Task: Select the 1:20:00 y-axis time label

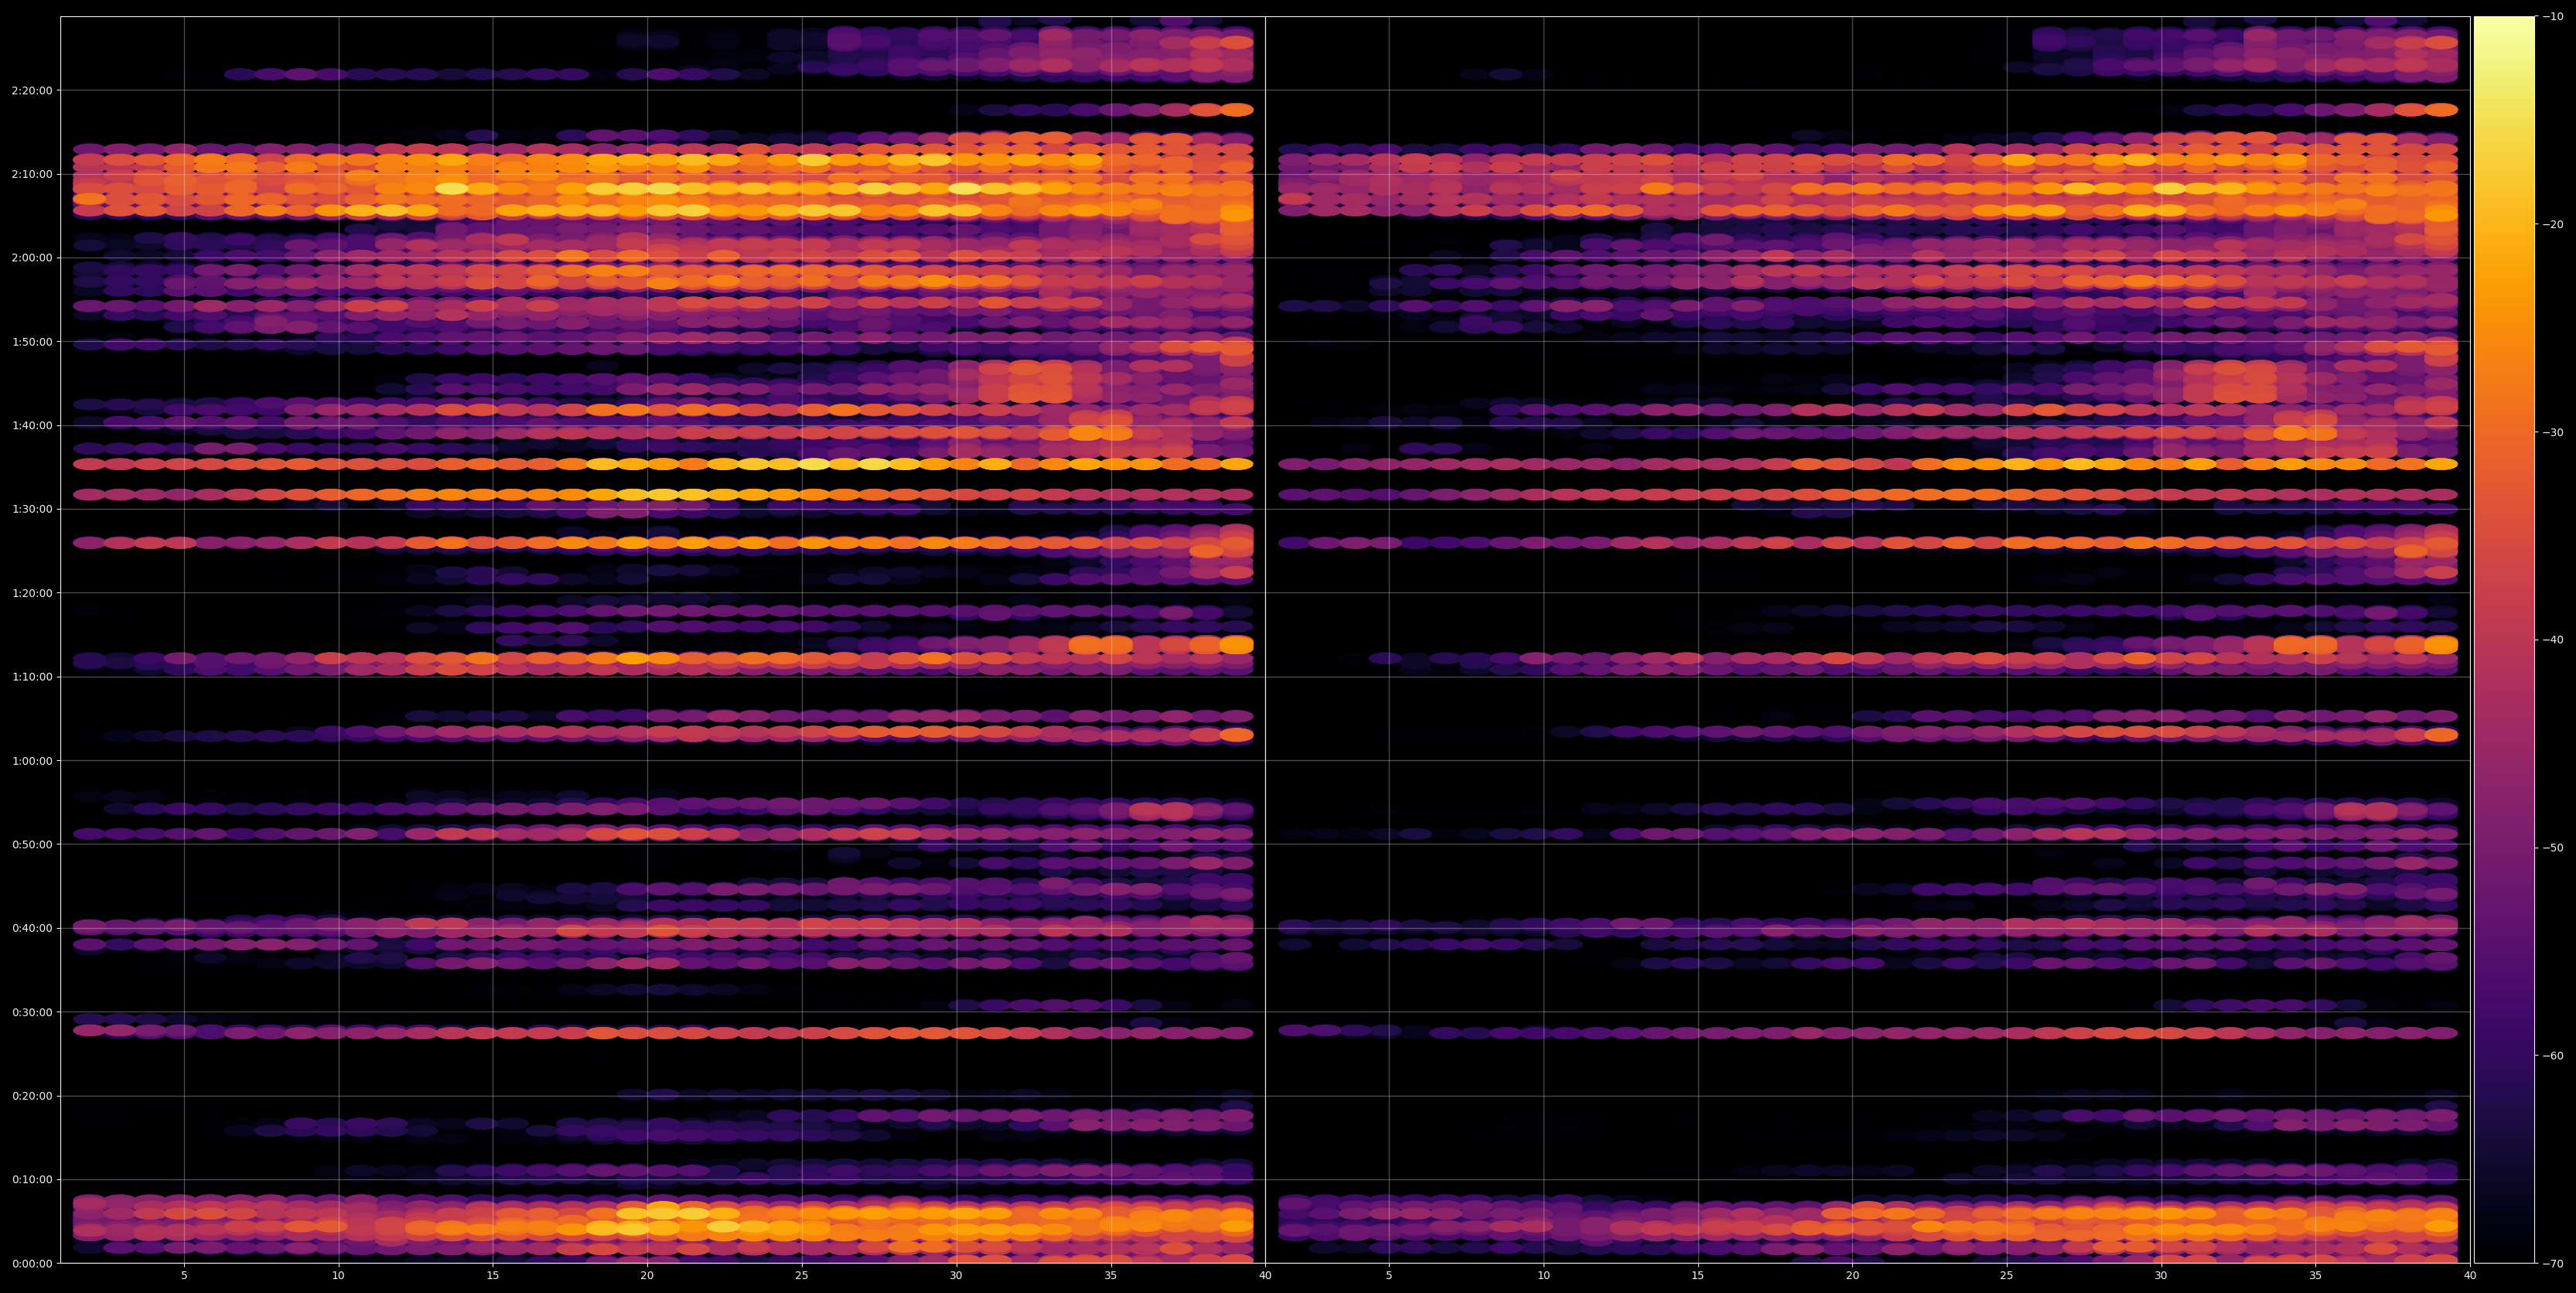Action: point(32,593)
